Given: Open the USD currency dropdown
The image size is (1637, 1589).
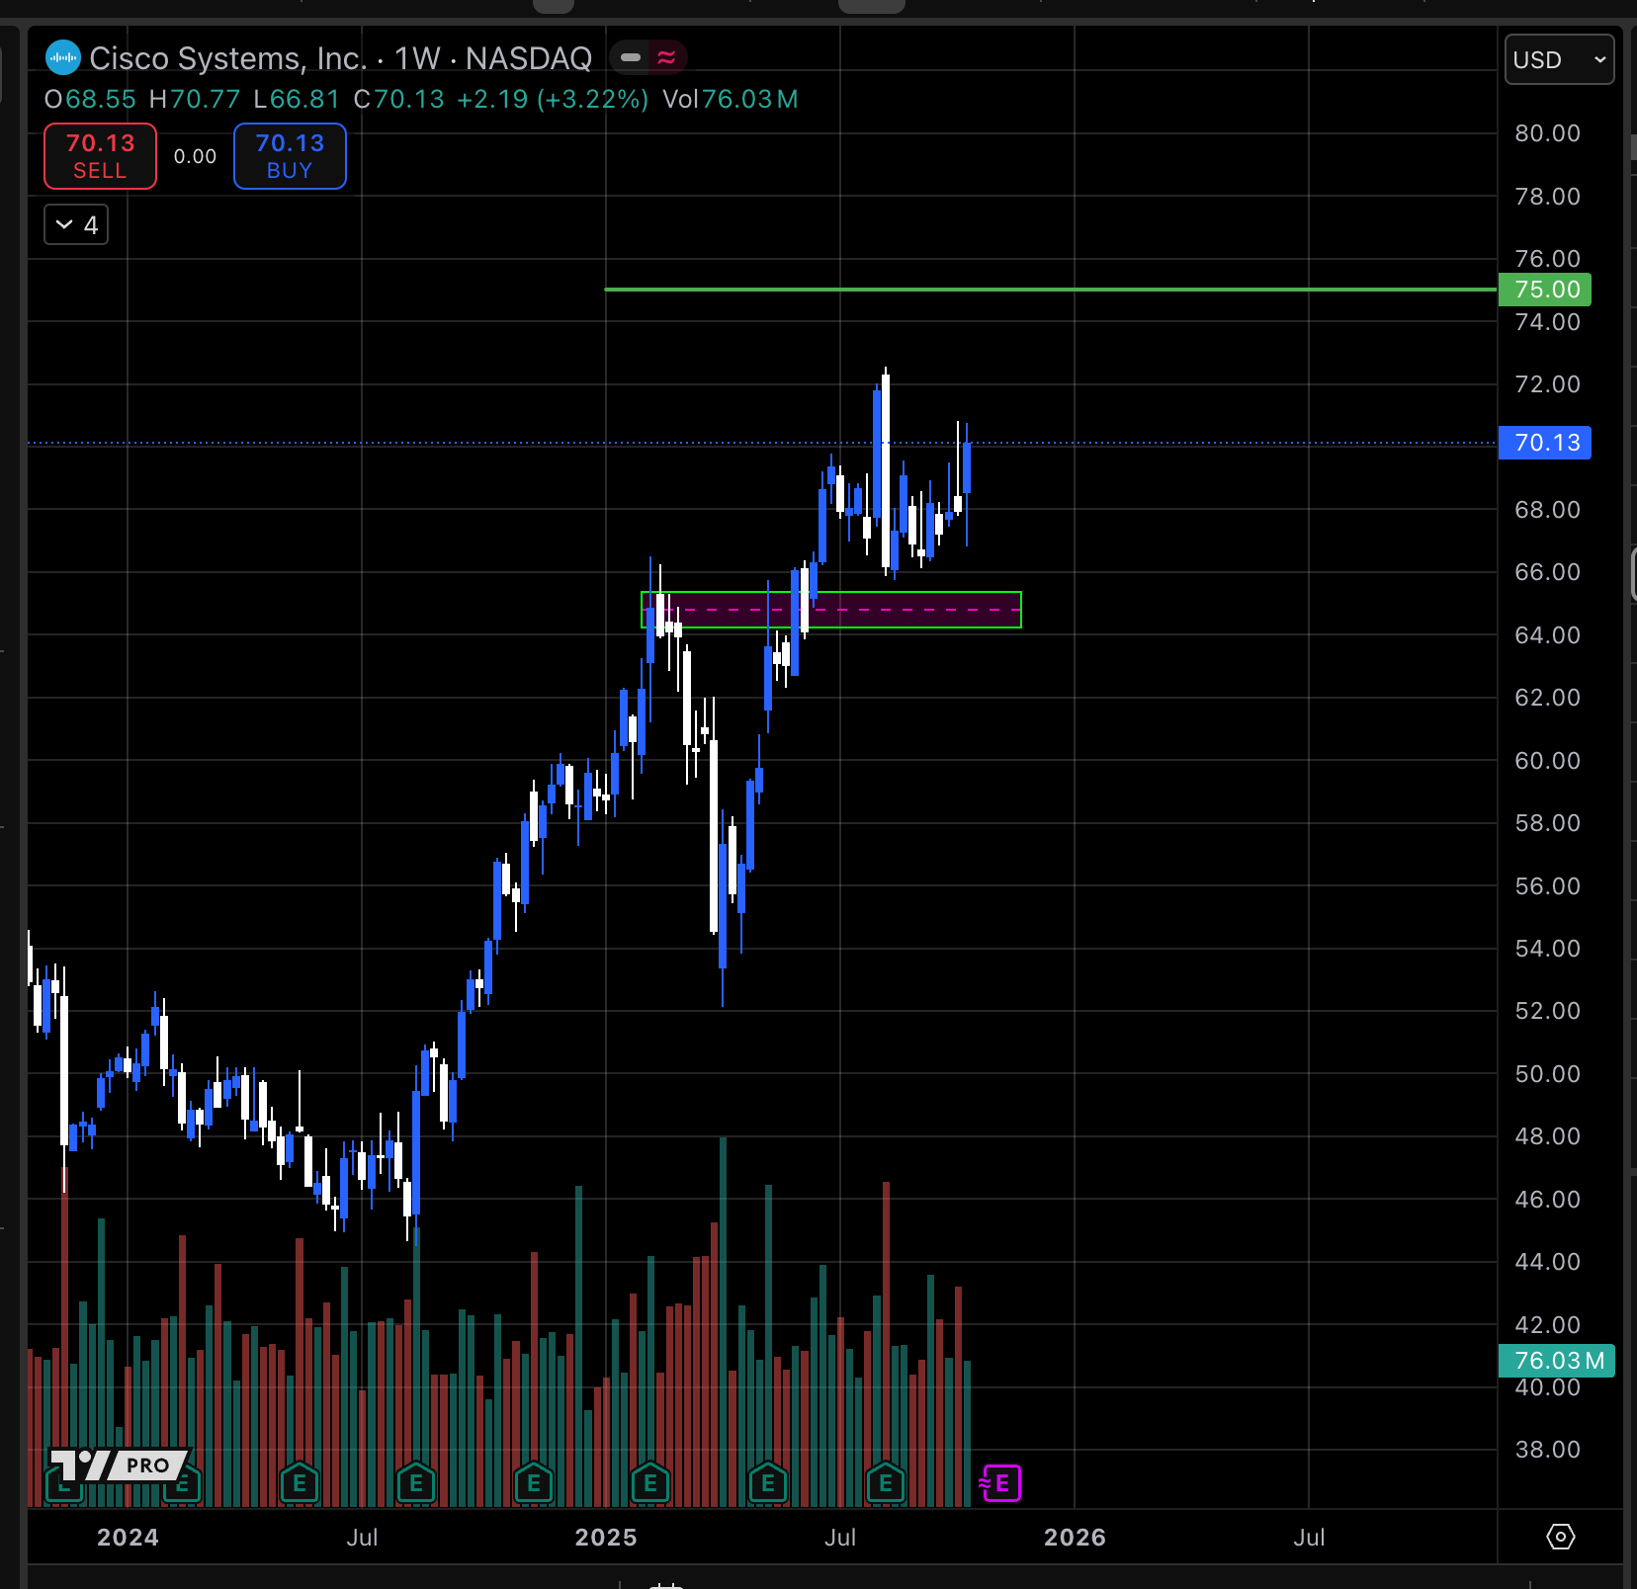Looking at the screenshot, I should (x=1559, y=59).
